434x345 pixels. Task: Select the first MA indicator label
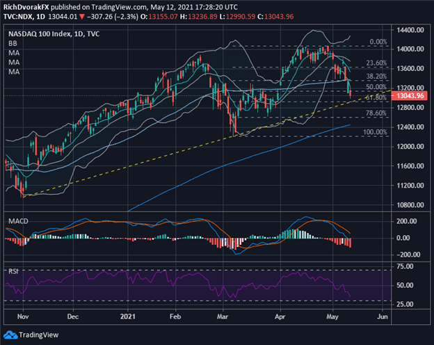tap(14, 53)
